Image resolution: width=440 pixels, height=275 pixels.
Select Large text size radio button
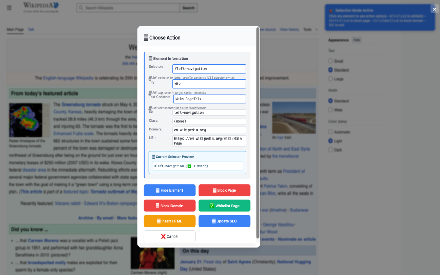(x=330, y=79)
